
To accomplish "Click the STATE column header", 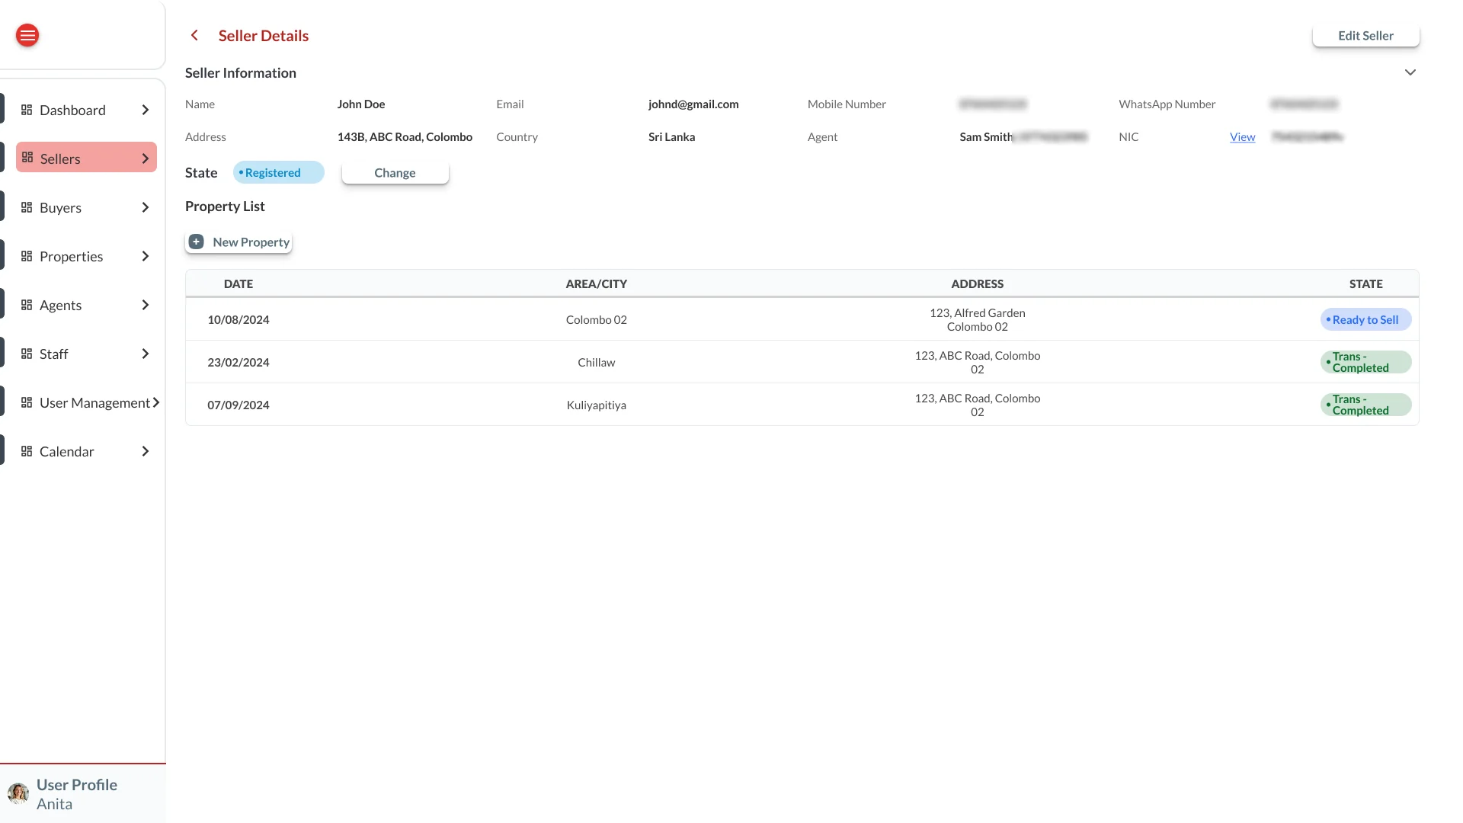I will (1365, 284).
